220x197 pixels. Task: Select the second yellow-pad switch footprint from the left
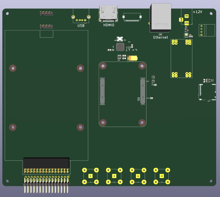coord(114,176)
